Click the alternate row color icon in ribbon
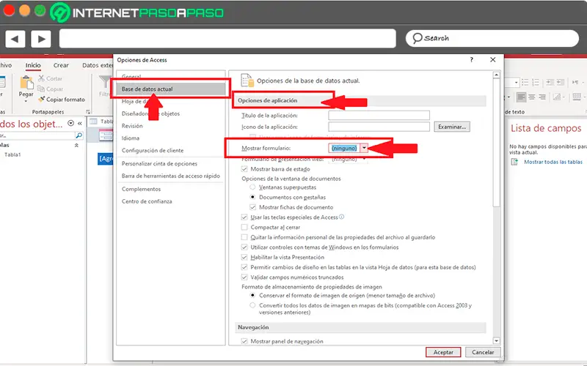 [x=577, y=97]
